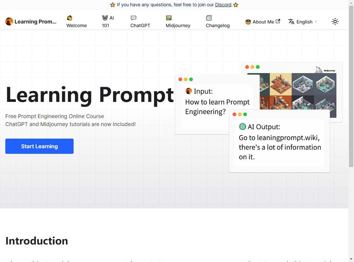This screenshot has width=354, height=262.
Task: Click the scrollbar down arrow
Action: (x=351, y=259)
